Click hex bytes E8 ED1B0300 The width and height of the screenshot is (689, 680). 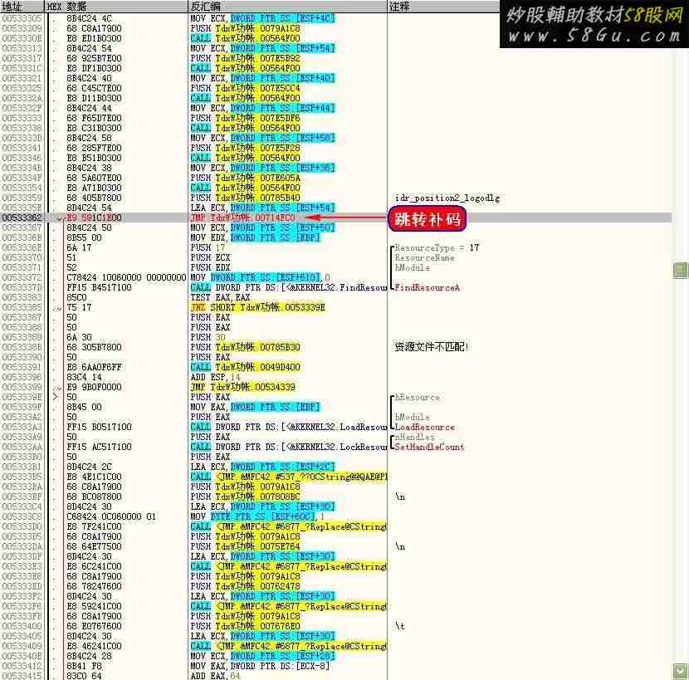(94, 38)
